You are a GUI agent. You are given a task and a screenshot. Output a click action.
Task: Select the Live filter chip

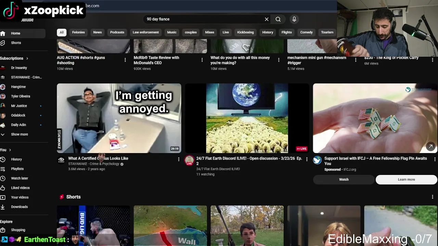pyautogui.click(x=226, y=32)
